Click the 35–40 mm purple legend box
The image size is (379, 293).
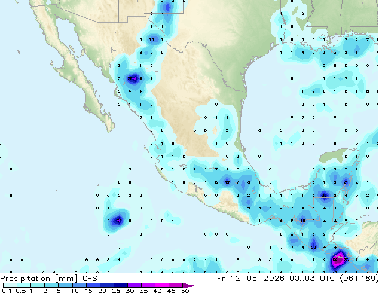tap(148, 285)
